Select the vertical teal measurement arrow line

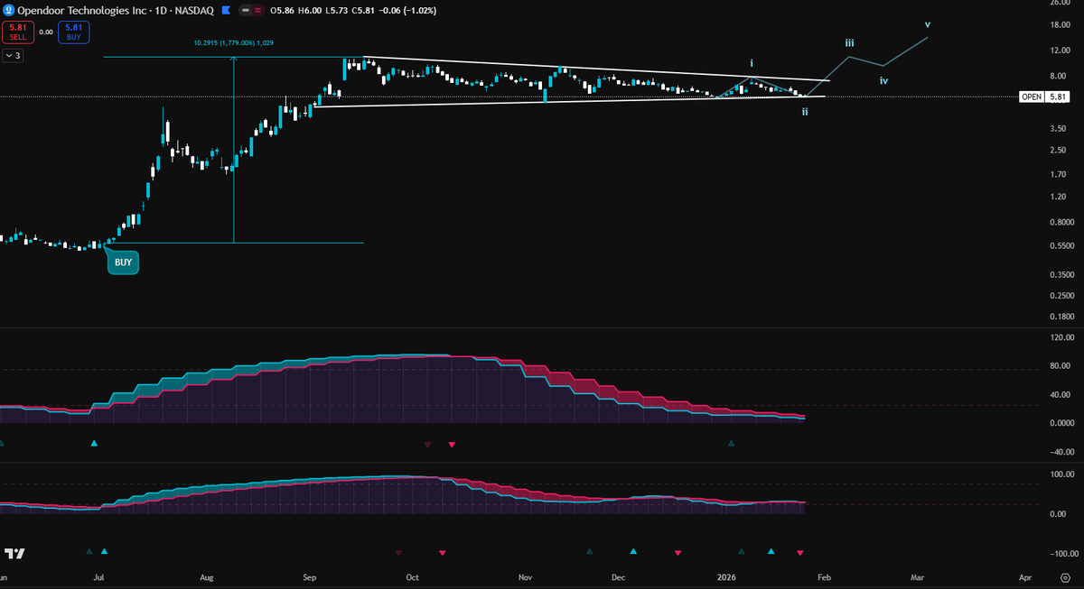234,150
